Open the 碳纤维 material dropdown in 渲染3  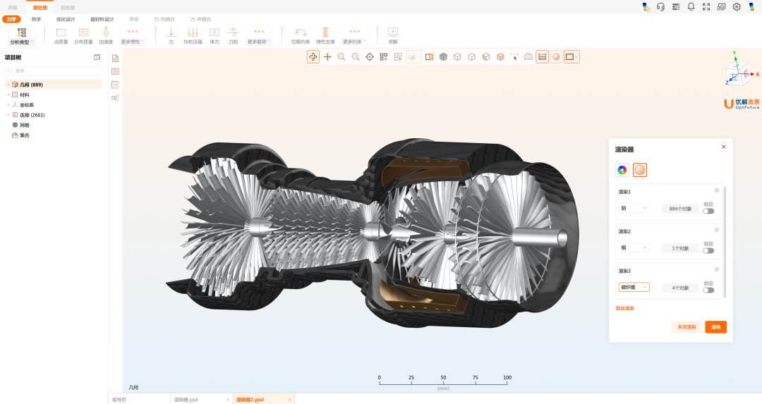(x=634, y=287)
